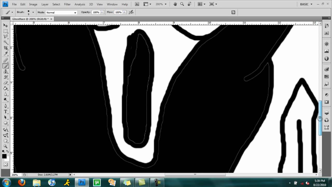
Task: Open the Channels panel icon
Action: click(327, 120)
